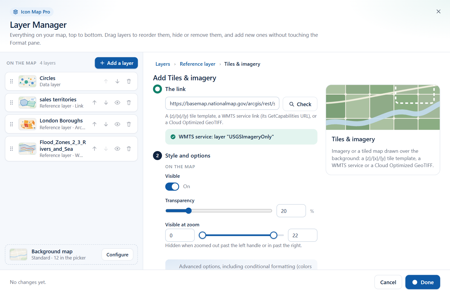Screen dimensions: 450x294
Task: Move Flood_Zones layer up
Action: 94,149
